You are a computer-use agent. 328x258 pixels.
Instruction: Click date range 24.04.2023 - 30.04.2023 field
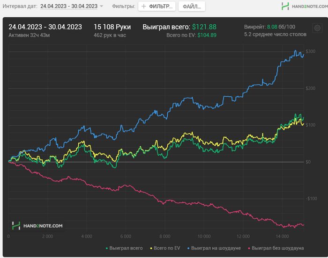tap(69, 6)
